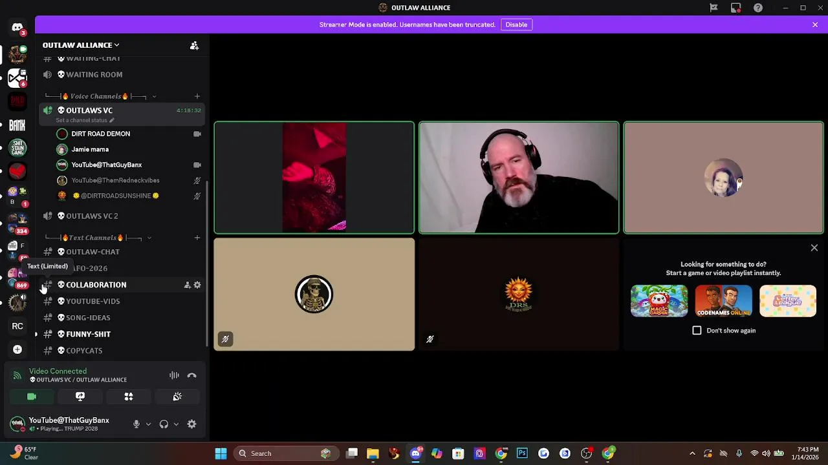The image size is (828, 465).
Task: Open headphone output options dropdown arrow
Action: 176,424
